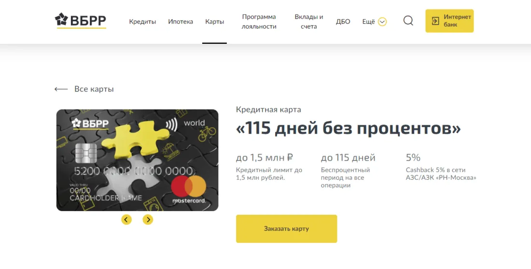531x269 pixels.
Task: Click the back arrow beside Все карты
Action: point(61,89)
